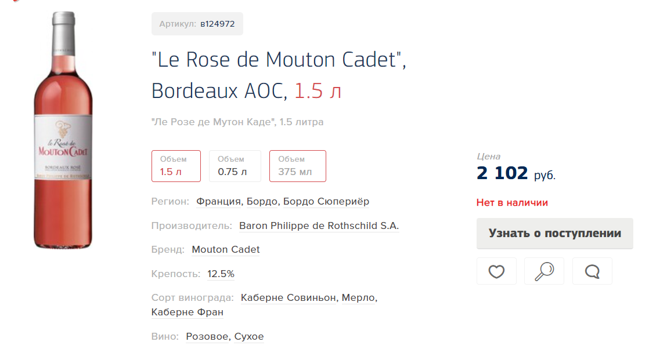Open producer Baron Philippe de Rothschild S.A.

tap(319, 226)
